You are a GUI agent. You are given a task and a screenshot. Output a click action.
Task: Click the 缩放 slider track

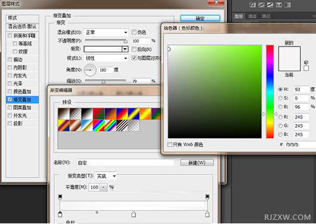[106, 80]
